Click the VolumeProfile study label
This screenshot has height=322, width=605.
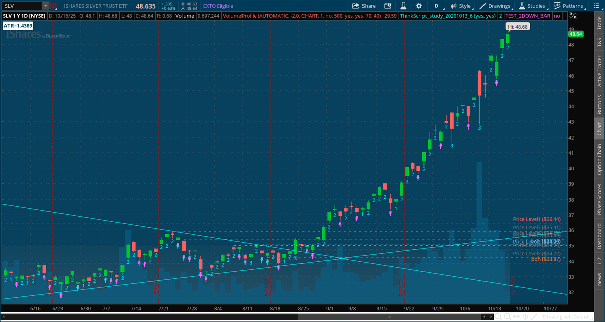301,16
